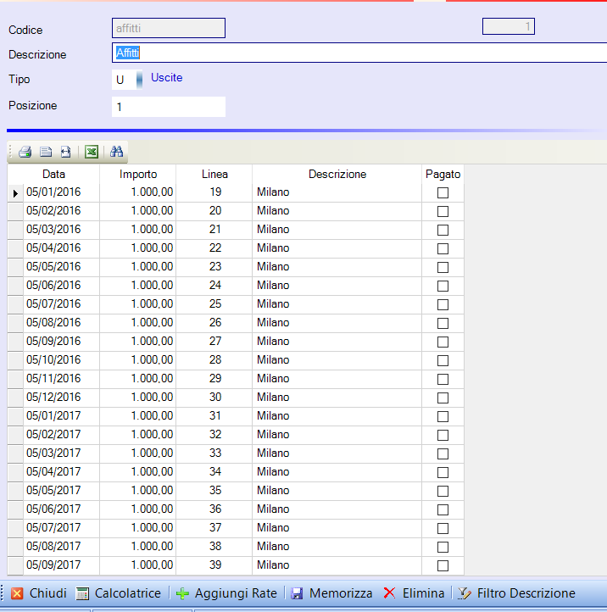Click the Posizione field with value 1
Image resolution: width=607 pixels, height=612 pixels.
click(x=169, y=107)
